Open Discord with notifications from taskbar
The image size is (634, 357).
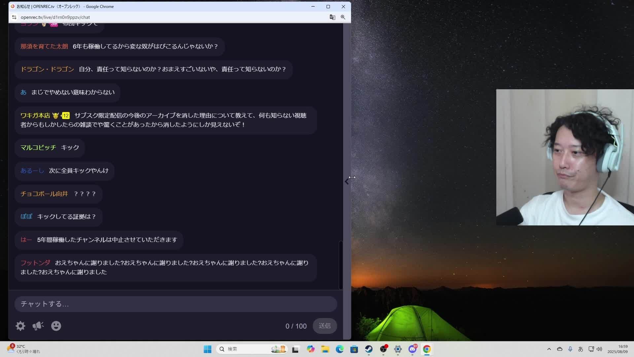pos(412,349)
